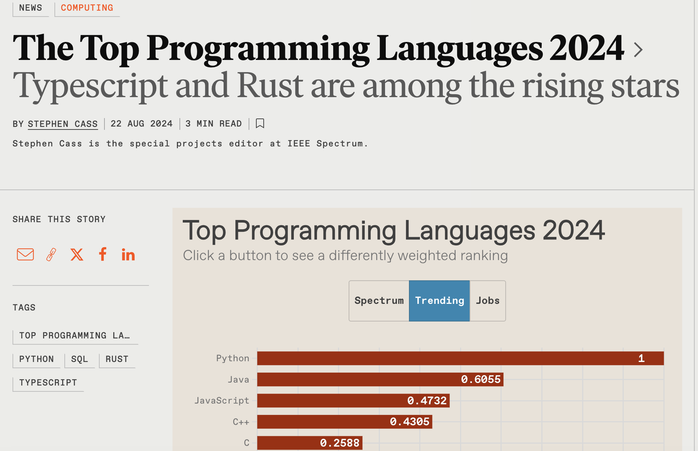Image resolution: width=698 pixels, height=451 pixels.
Task: Switch the ranking to Jobs
Action: 488,301
